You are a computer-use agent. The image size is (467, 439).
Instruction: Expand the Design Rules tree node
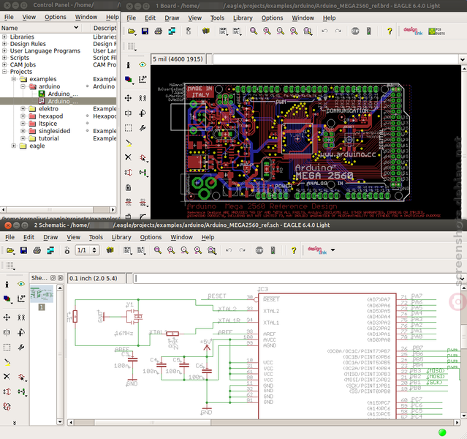(4, 44)
